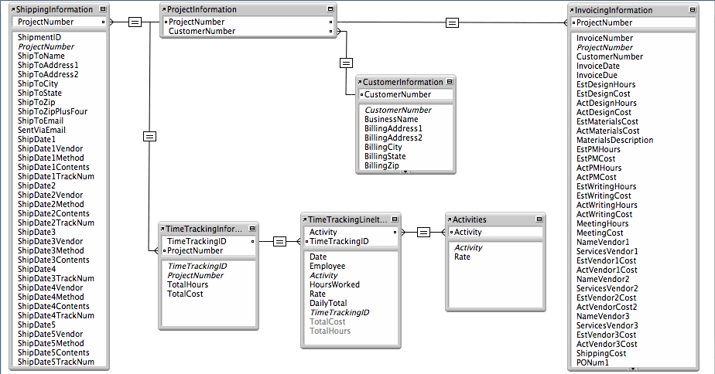Image resolution: width=715 pixels, height=374 pixels.
Task: Select relationship between ShippingInformation and ProjectInformation
Action: click(135, 22)
